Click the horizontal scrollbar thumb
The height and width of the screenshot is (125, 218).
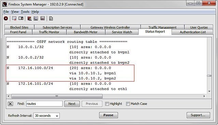pyautogui.click(x=57, y=96)
